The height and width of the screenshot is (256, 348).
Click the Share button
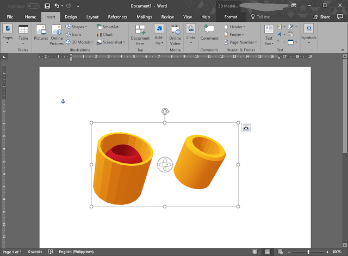tap(322, 17)
